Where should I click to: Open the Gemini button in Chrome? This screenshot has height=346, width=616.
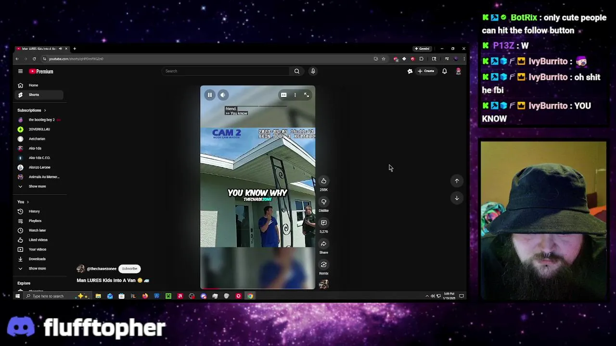click(422, 49)
